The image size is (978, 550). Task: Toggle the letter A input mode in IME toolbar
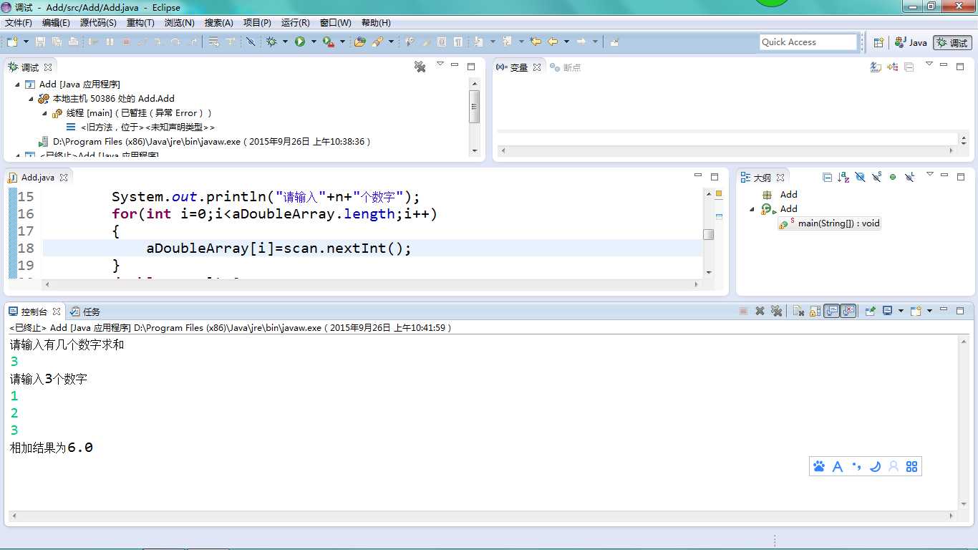(x=838, y=466)
